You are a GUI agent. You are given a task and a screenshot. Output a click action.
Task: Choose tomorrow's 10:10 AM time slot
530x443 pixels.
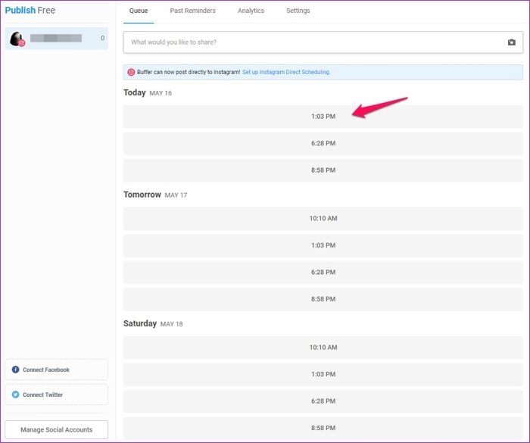[x=323, y=218]
